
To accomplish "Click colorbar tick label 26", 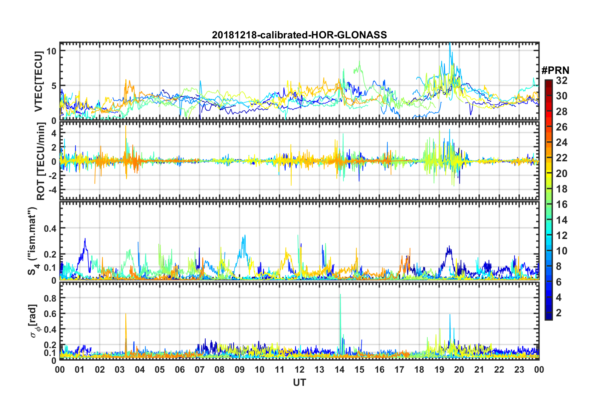I will (562, 127).
